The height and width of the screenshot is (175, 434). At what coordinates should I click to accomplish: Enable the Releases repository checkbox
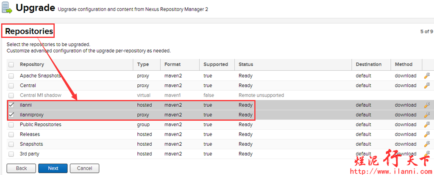pos(11,134)
